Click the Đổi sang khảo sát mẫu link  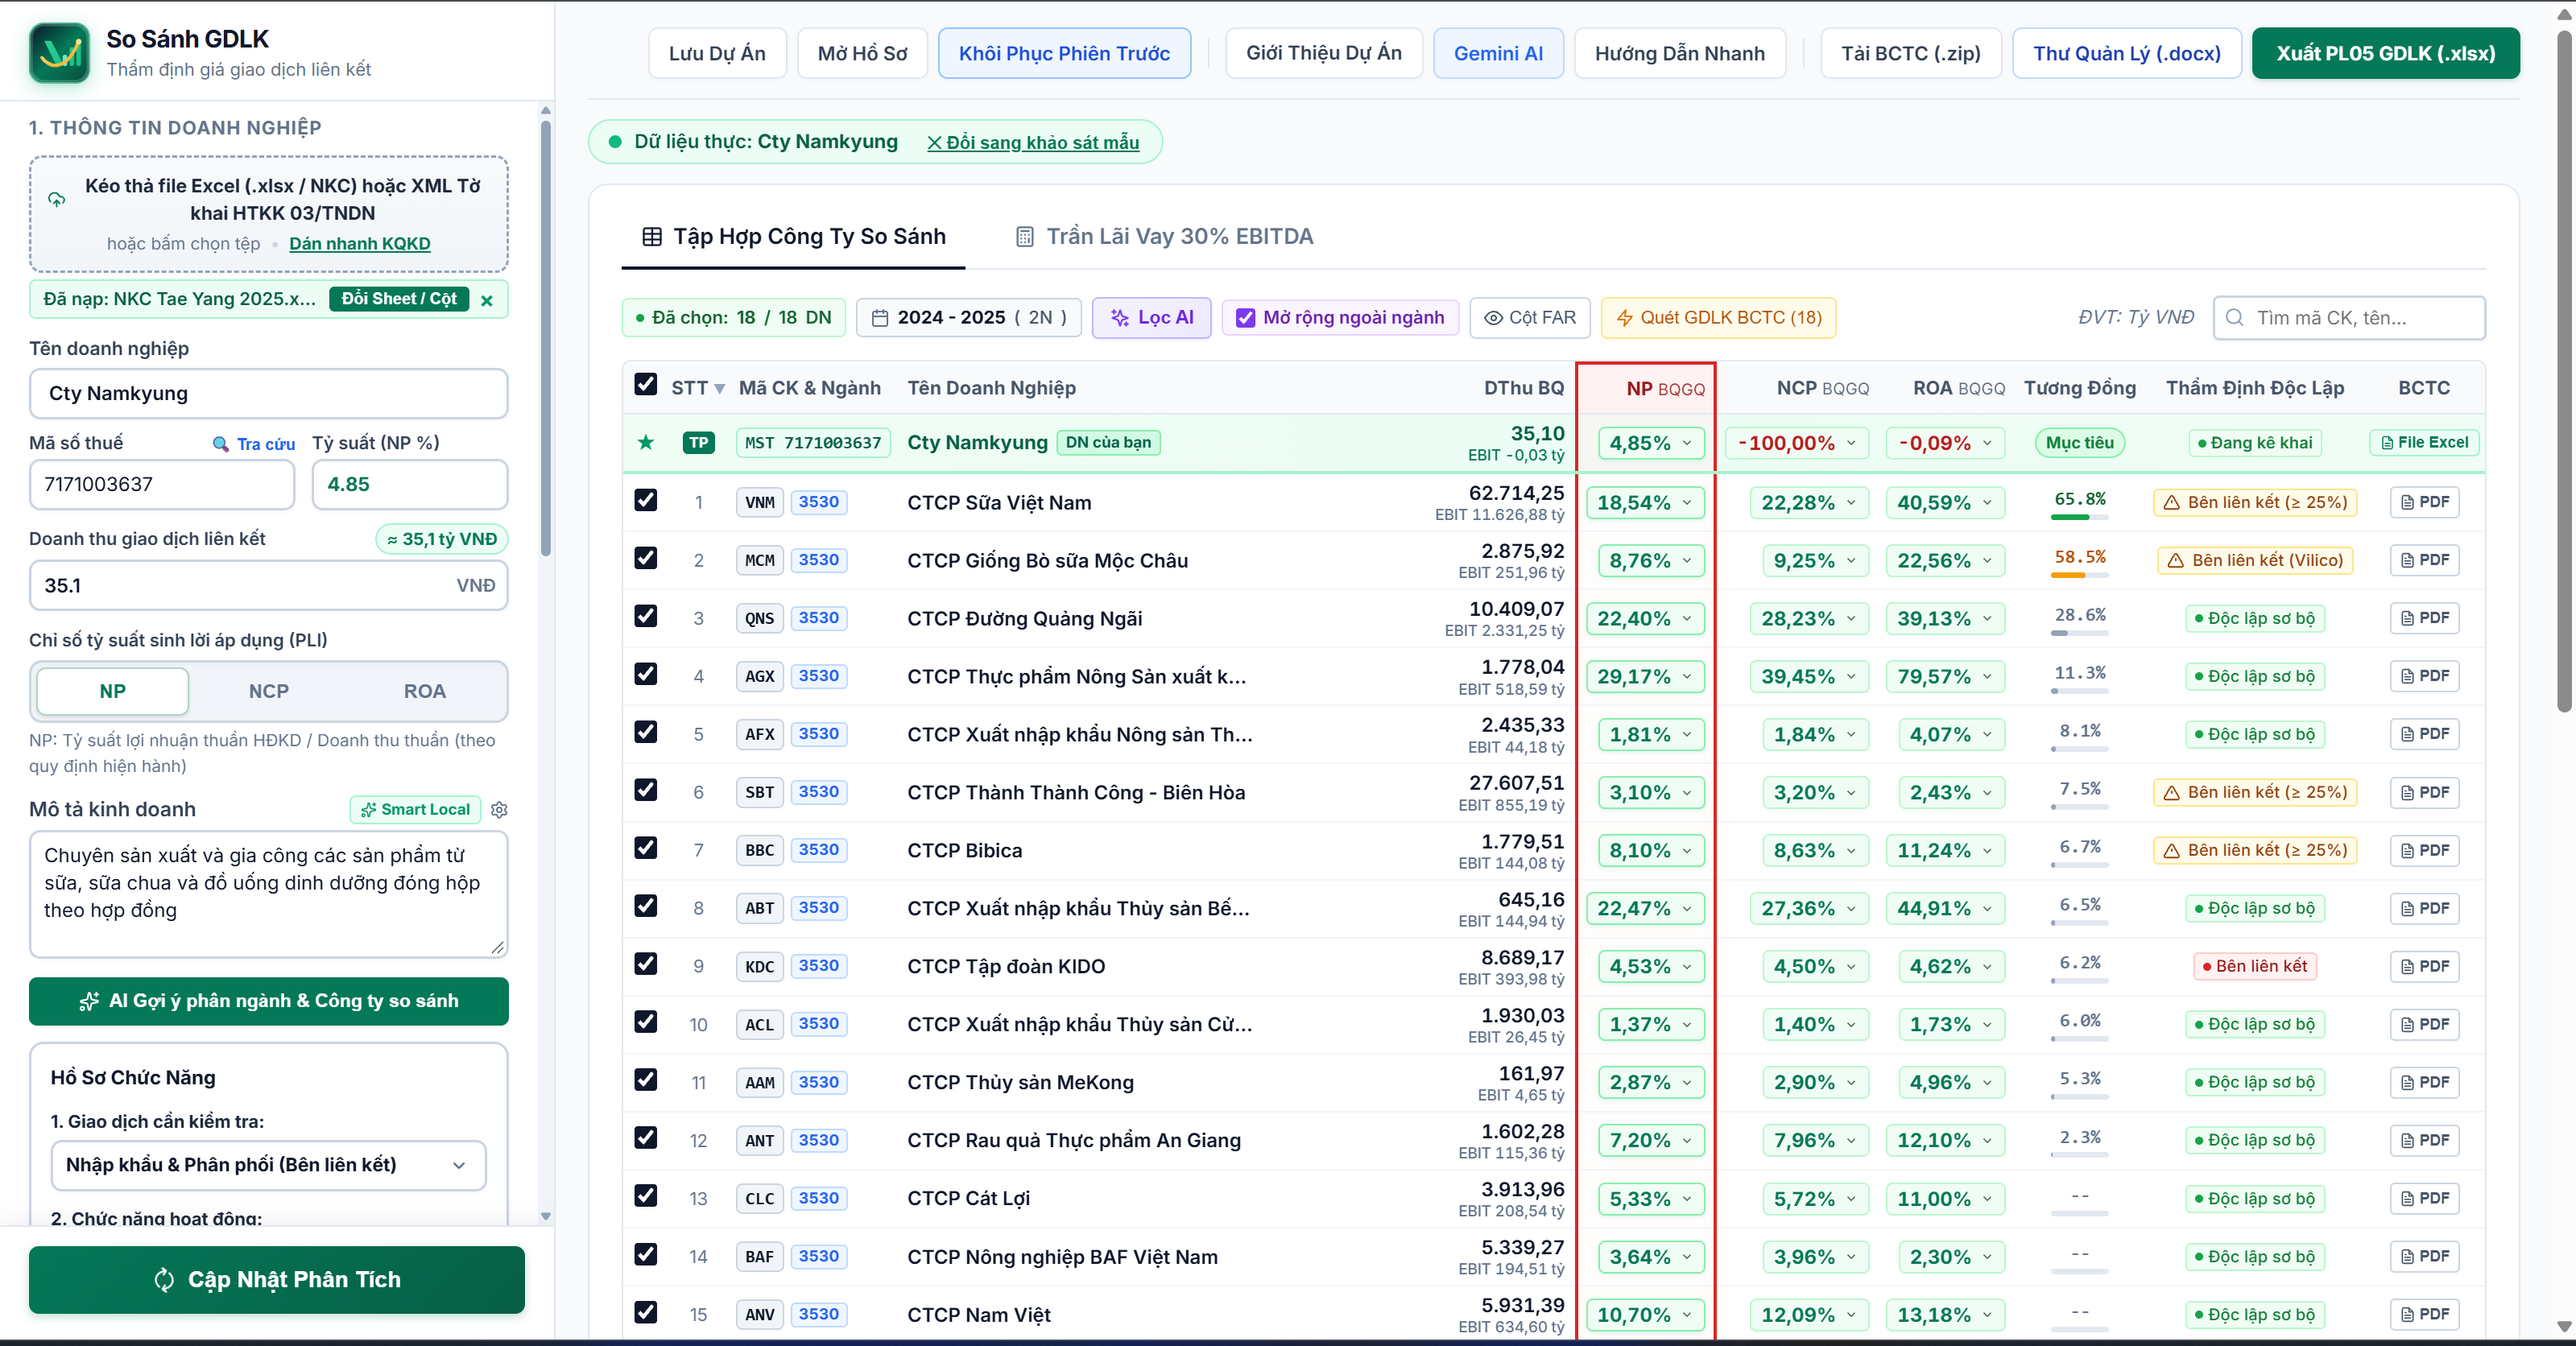(1033, 142)
